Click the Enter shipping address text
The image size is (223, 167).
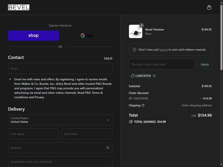pyautogui.click(x=197, y=106)
